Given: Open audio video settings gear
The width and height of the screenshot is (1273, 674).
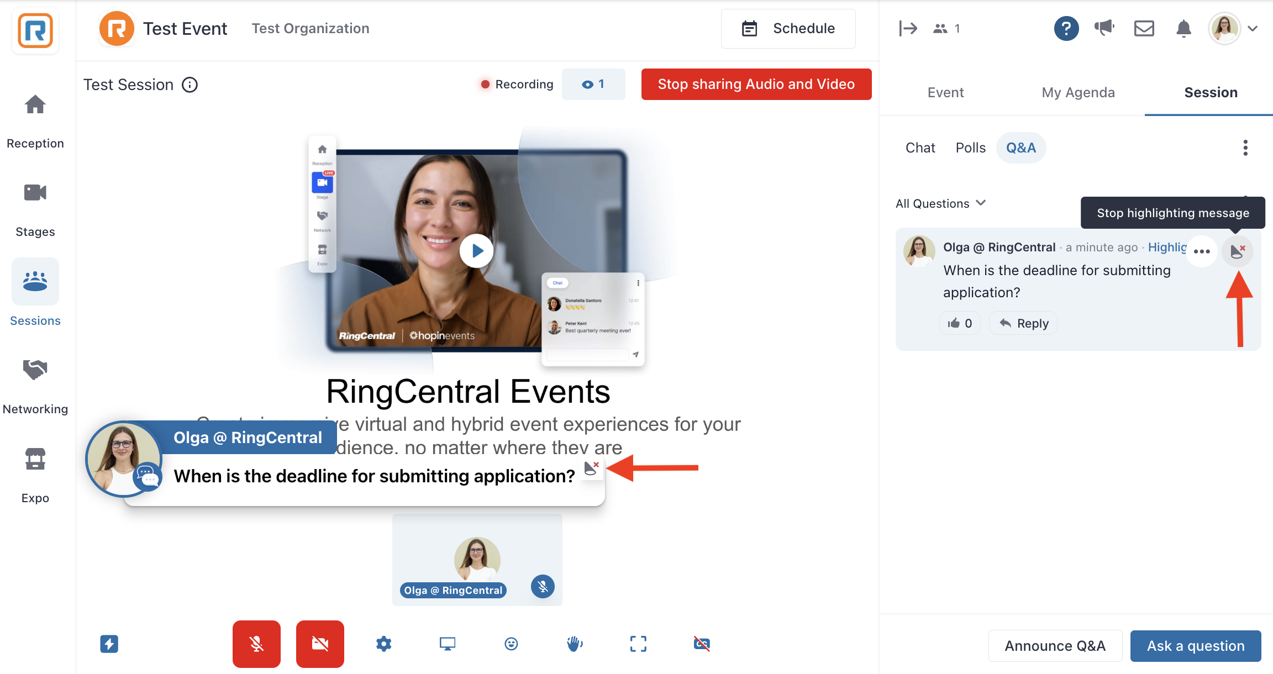Looking at the screenshot, I should [383, 644].
